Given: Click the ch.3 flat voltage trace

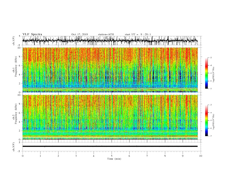Looking at the screenshot, I should [x=110, y=146].
